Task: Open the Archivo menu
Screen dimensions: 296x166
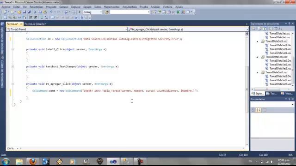Action: [6, 7]
